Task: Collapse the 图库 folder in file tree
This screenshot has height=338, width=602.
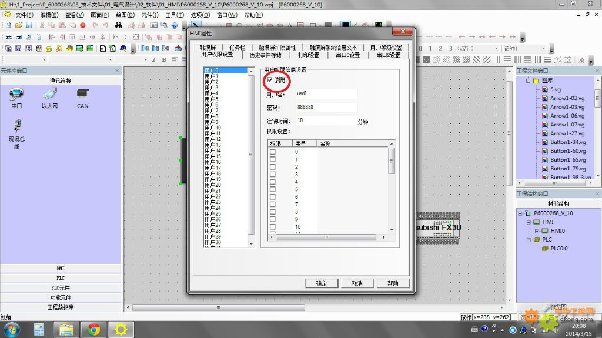Action: pos(529,81)
